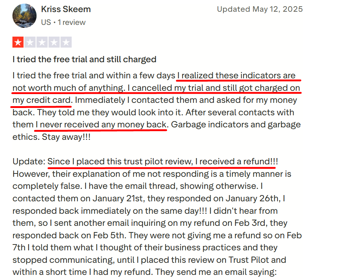Viewport: 351px width, 280px height.
Task: Click the fourth grey rating star
Action: click(54, 42)
